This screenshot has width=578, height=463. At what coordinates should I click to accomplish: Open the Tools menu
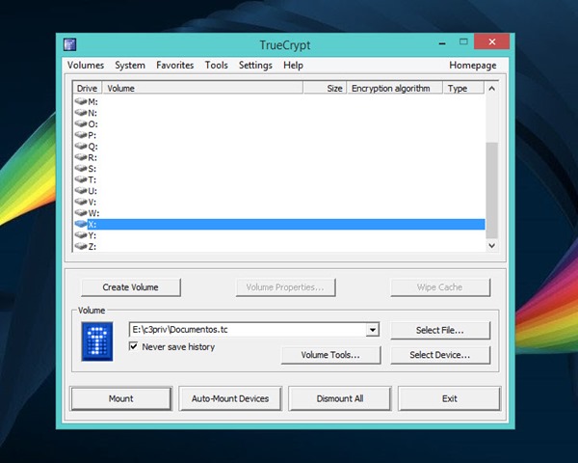coord(217,66)
